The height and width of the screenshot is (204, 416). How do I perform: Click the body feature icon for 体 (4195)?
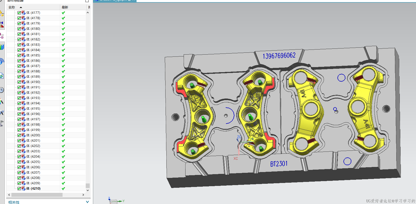[23, 109]
